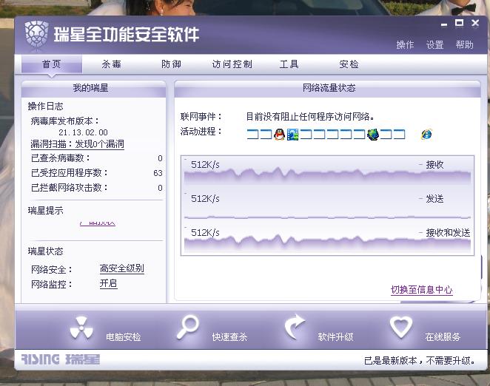This screenshot has width=490, height=386.
Task: Click the 活动进程 label
Action: point(201,132)
